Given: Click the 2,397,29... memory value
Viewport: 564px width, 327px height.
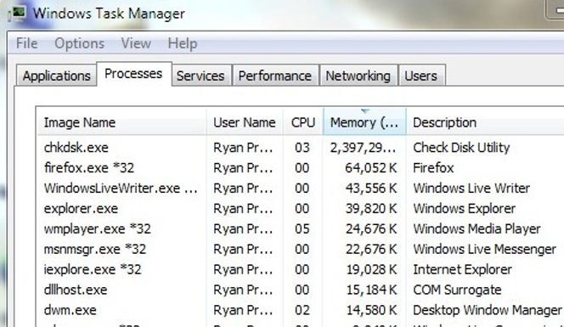Looking at the screenshot, I should tap(364, 148).
